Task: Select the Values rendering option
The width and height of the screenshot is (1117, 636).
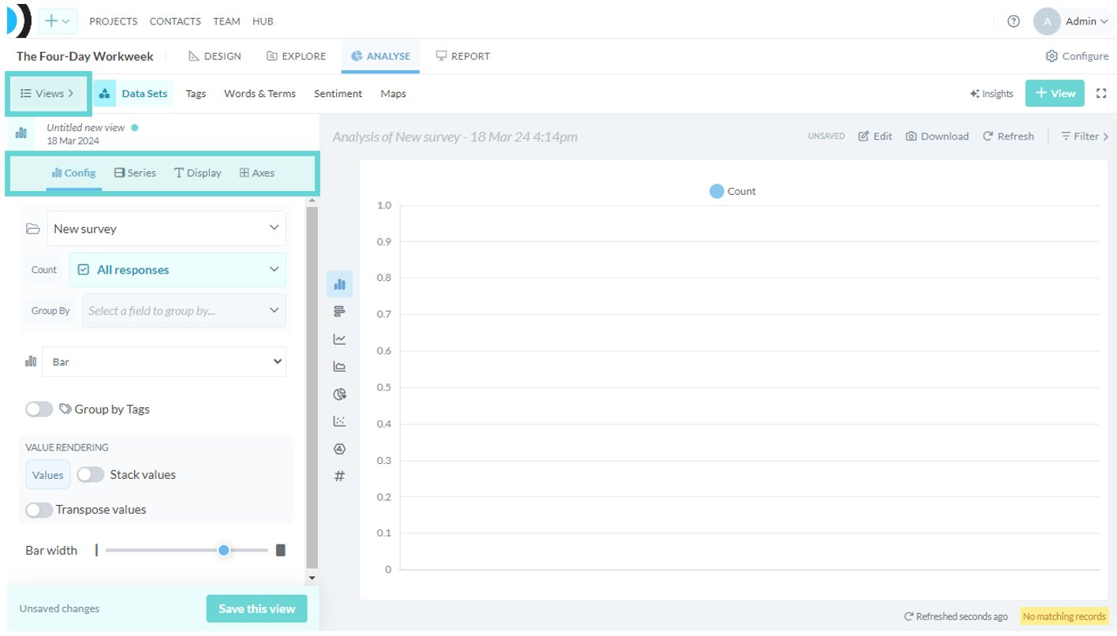Action: pos(48,475)
